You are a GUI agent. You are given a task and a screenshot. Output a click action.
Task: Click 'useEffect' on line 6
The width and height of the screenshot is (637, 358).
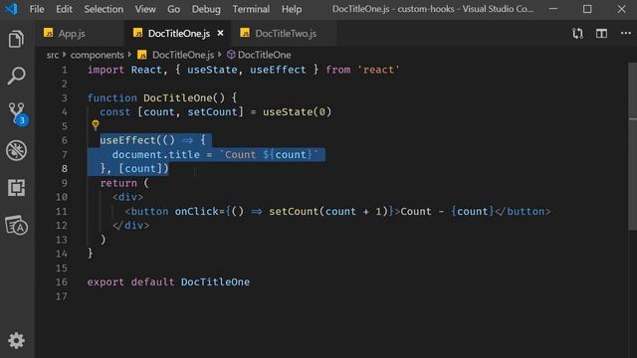pos(128,140)
